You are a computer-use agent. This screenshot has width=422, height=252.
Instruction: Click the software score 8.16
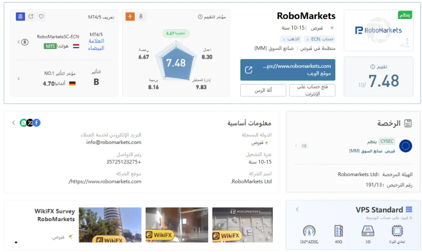(x=153, y=87)
